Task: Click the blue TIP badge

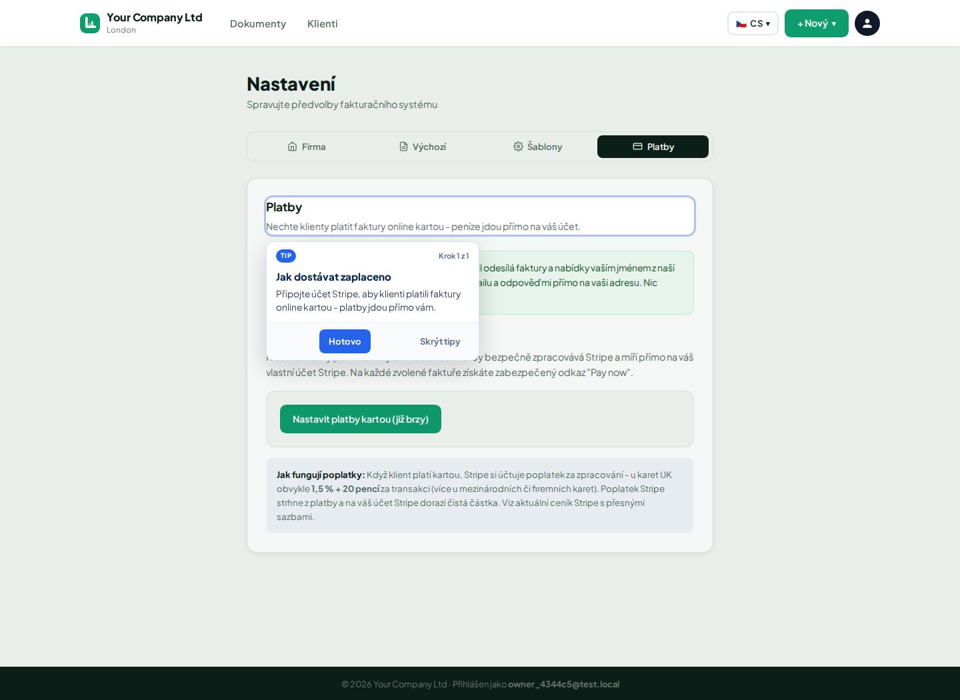Action: (286, 256)
